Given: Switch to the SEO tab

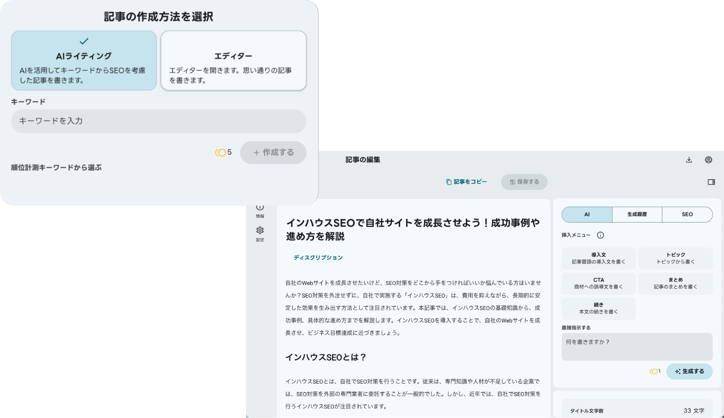Looking at the screenshot, I should 687,214.
